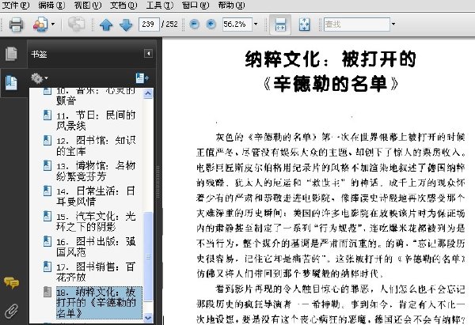
Task: Click the bookmark icon beside item 16
Action: tap(47, 241)
